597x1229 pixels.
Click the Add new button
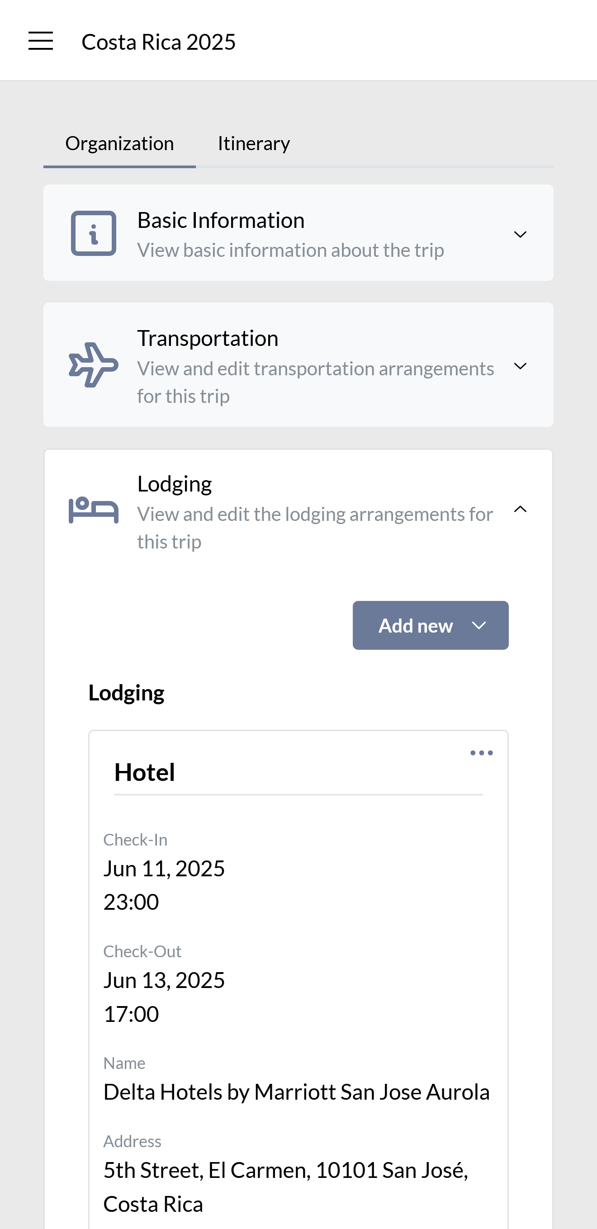[x=430, y=625]
